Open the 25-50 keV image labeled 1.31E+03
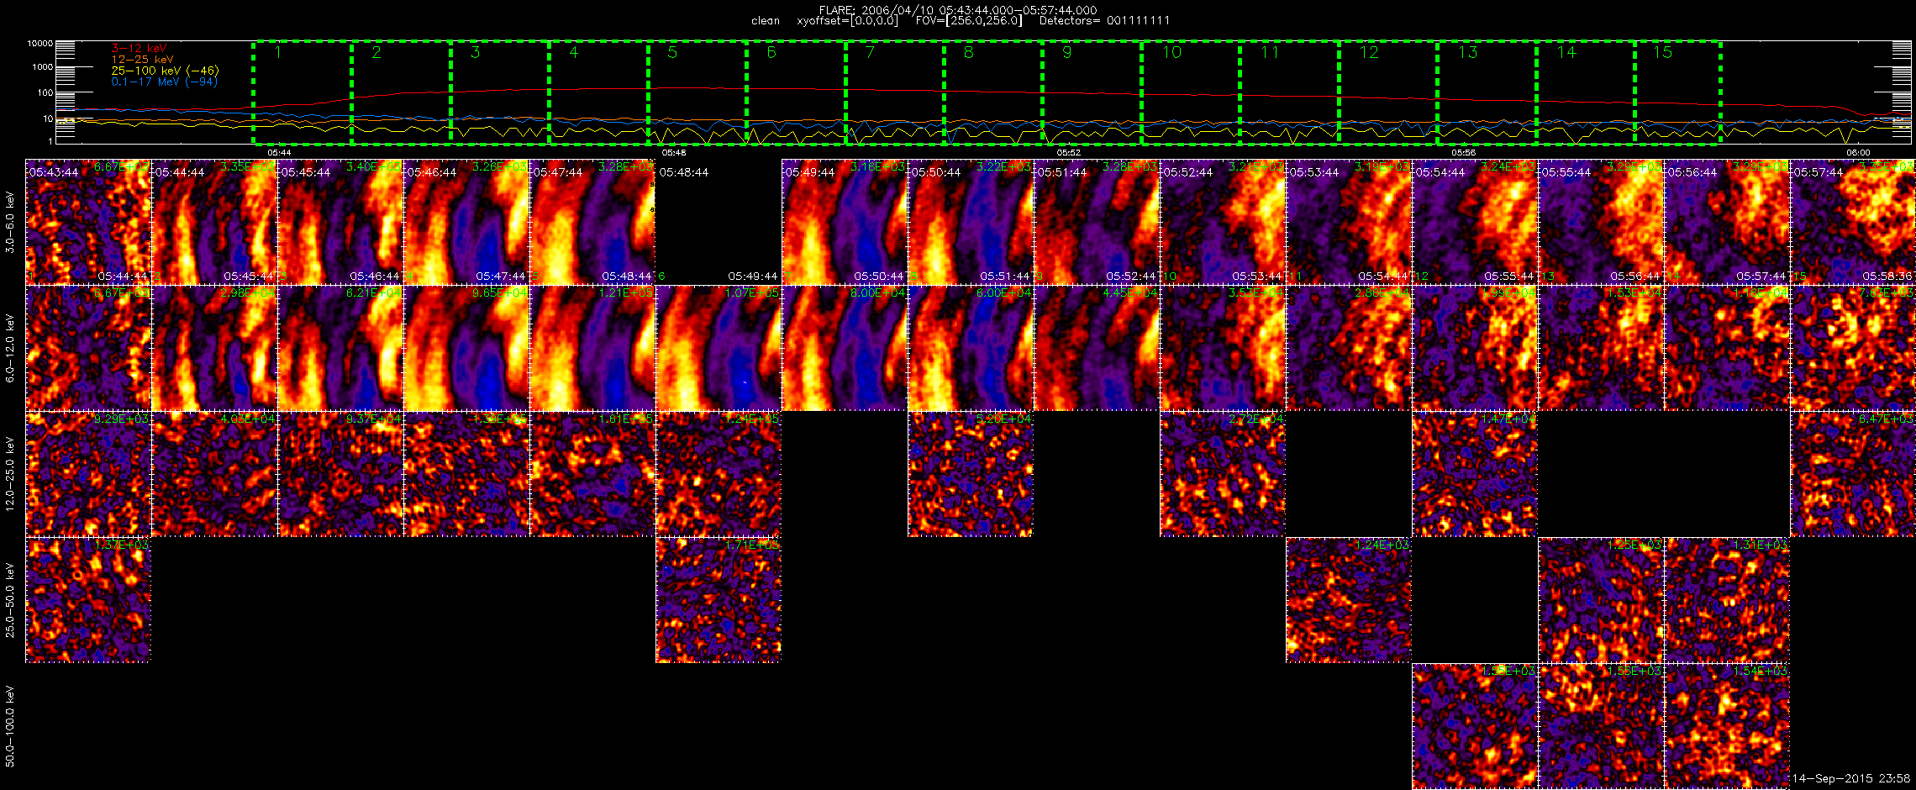 click(1727, 600)
